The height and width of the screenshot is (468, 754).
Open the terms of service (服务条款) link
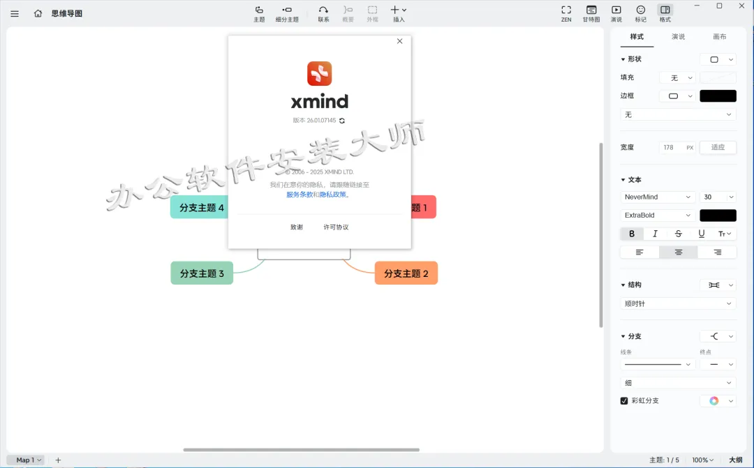click(x=300, y=195)
